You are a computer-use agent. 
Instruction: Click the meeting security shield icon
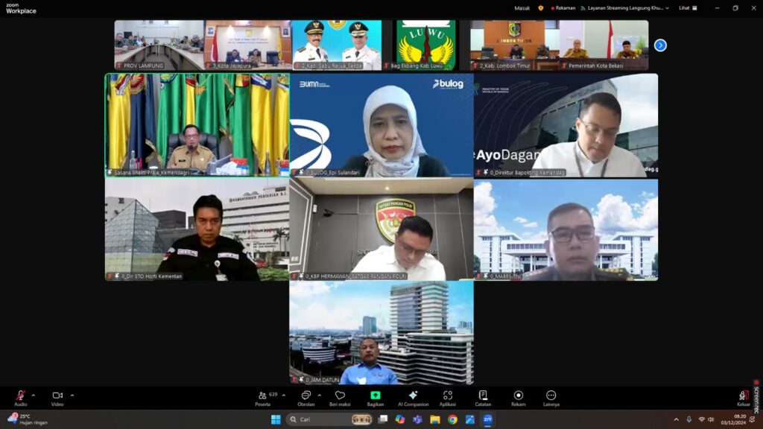541,8
